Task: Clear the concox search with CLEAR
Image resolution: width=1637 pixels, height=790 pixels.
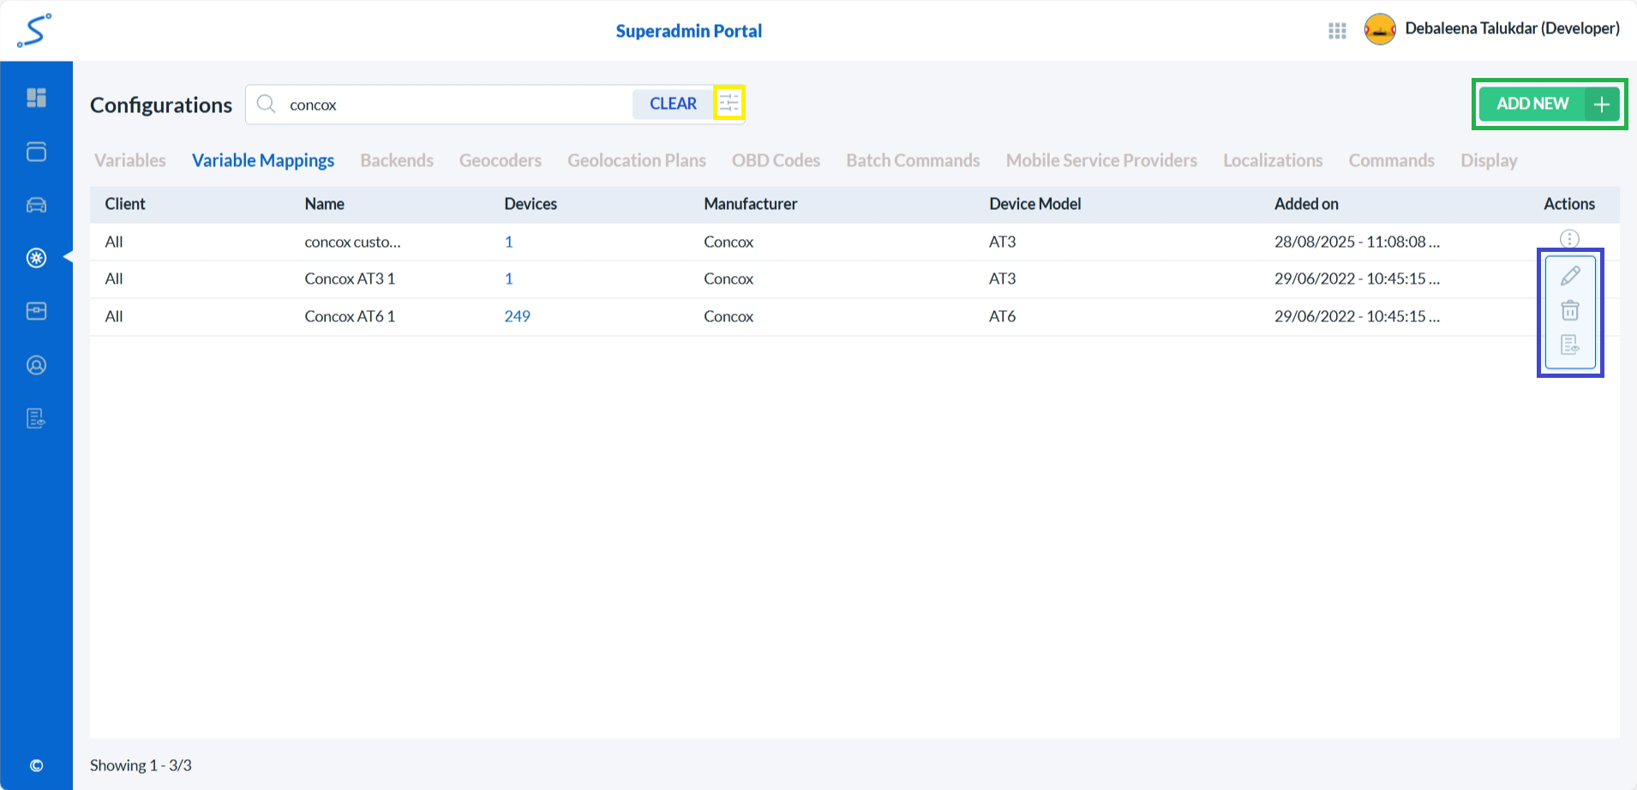Action: 672,103
